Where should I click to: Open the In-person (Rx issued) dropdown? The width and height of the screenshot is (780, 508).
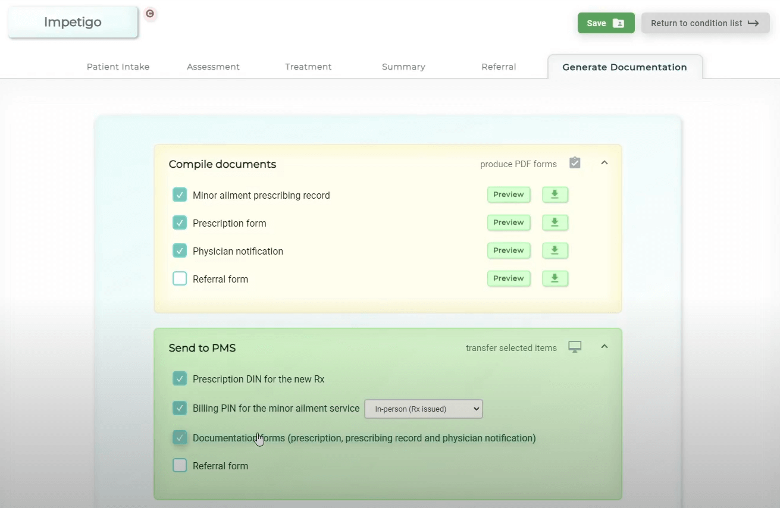[423, 409]
